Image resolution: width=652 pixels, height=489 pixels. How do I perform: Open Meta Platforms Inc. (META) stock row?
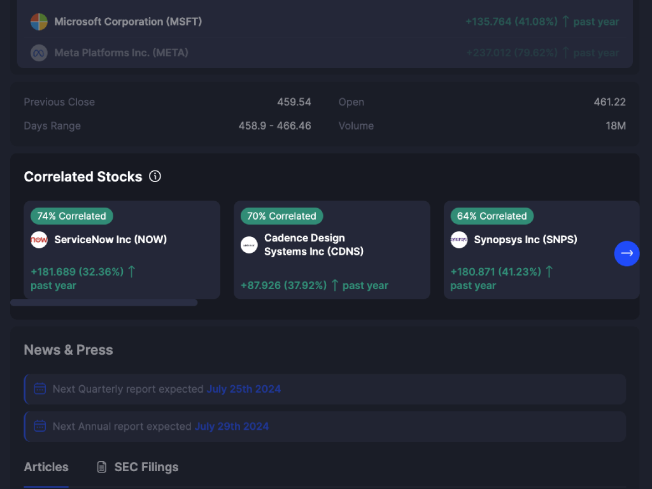(325, 53)
